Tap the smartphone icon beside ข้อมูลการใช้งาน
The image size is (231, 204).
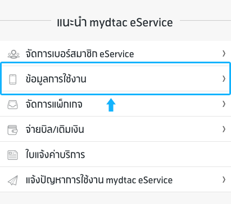13,80
